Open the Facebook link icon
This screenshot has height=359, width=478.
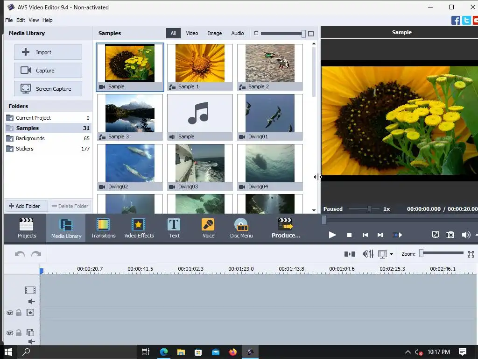coord(456,21)
